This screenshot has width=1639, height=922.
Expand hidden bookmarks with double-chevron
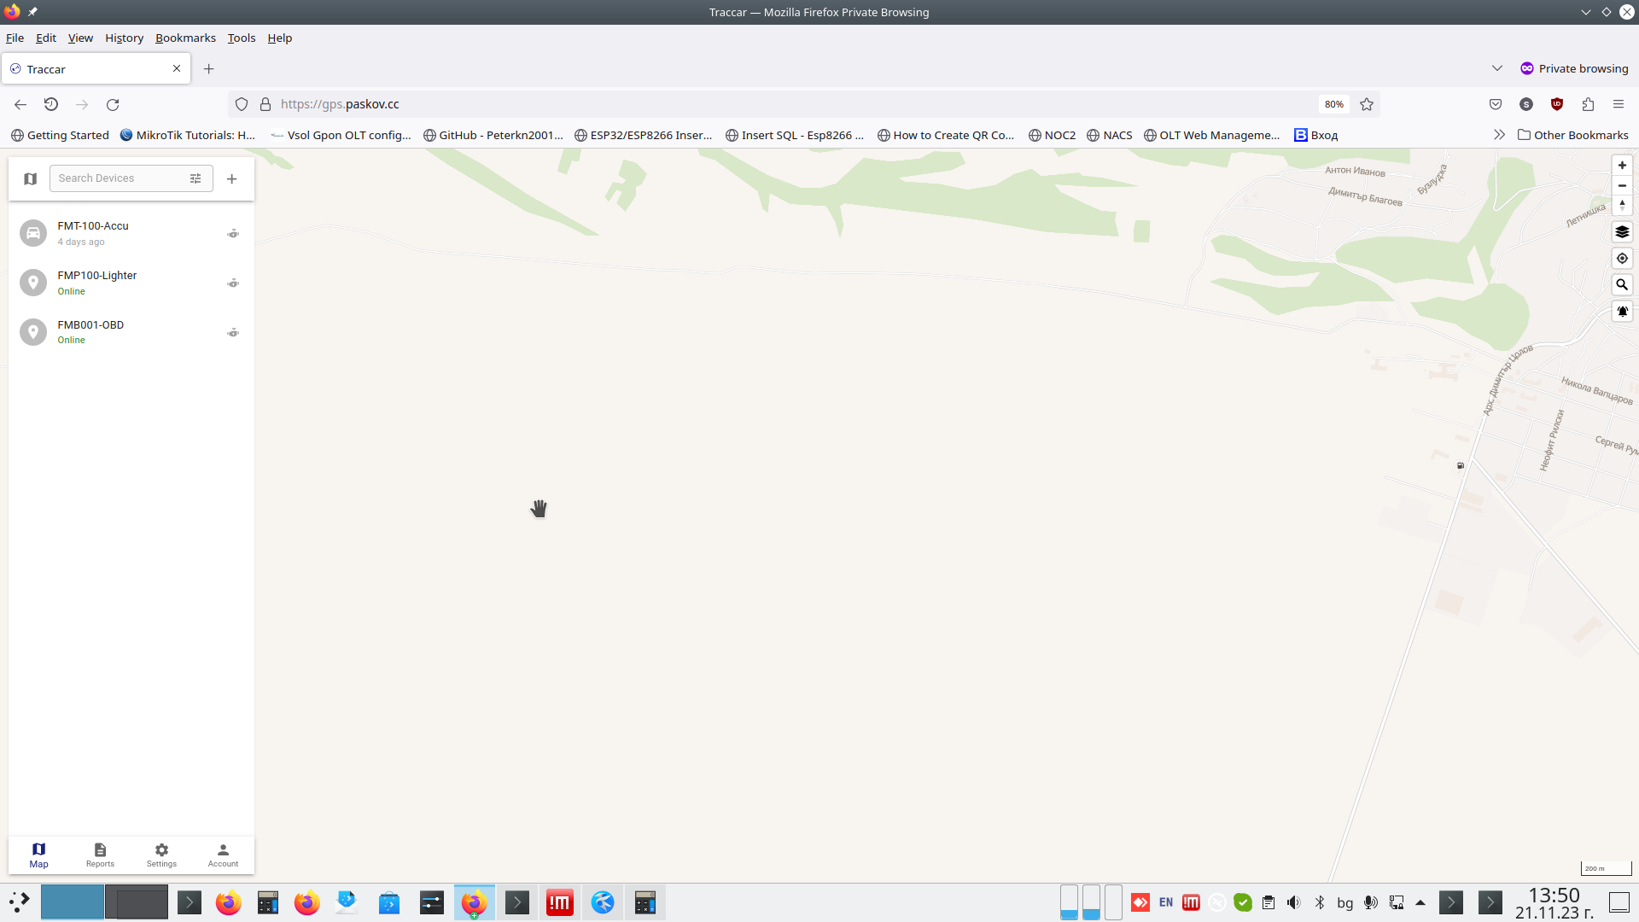coord(1499,134)
